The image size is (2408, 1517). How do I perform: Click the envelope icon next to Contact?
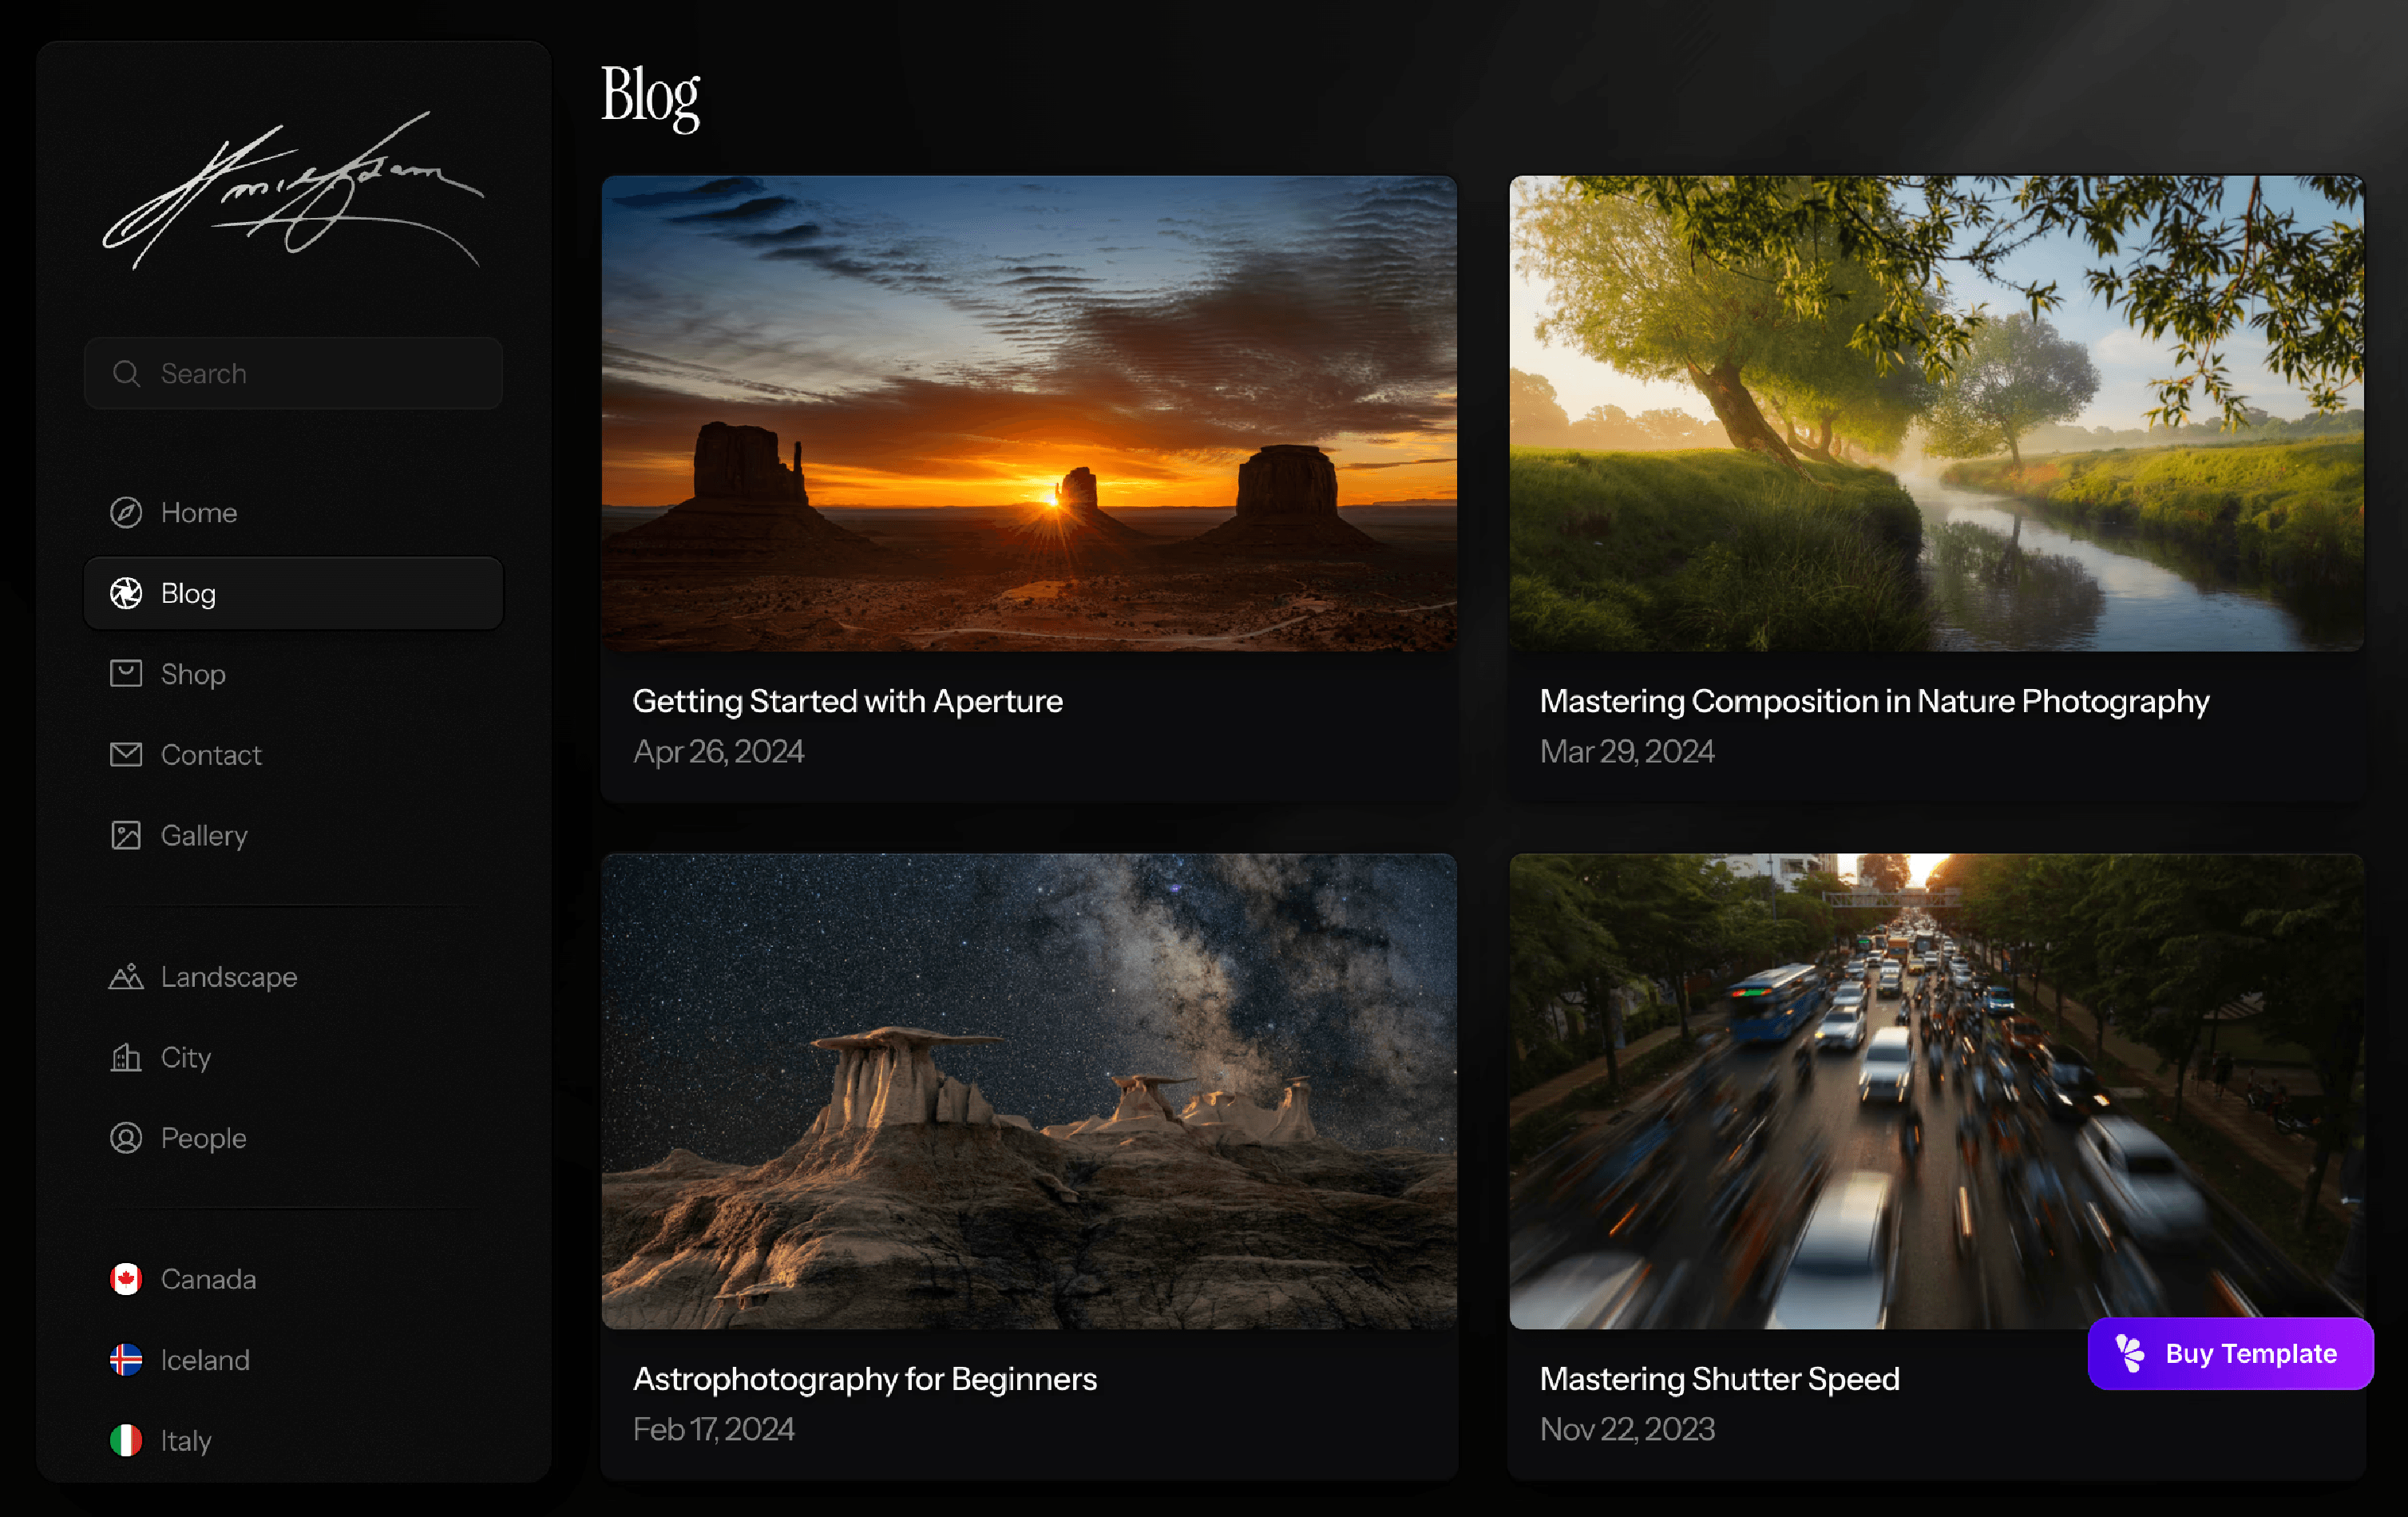[x=126, y=754]
